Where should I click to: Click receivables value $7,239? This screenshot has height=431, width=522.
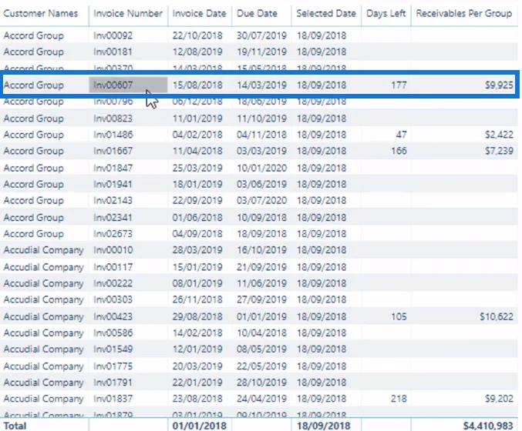click(x=499, y=151)
